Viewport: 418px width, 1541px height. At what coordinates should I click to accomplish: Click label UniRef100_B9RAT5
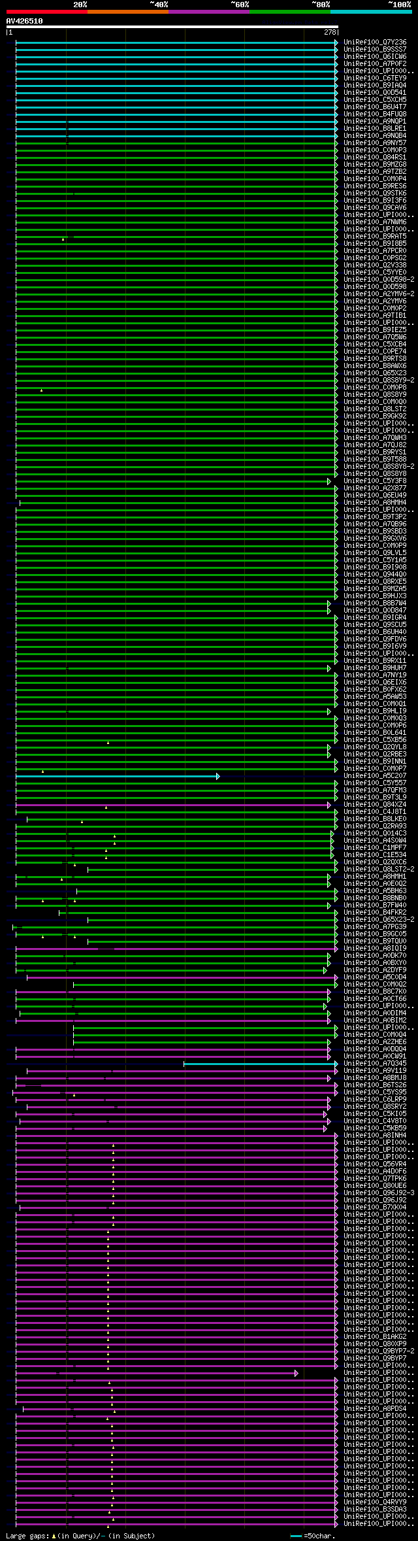(375, 237)
